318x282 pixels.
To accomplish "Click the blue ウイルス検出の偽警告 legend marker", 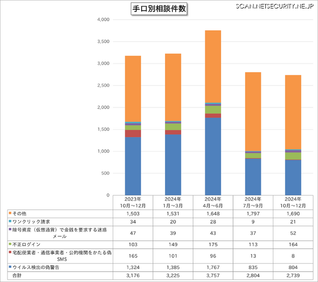I will (10, 267).
